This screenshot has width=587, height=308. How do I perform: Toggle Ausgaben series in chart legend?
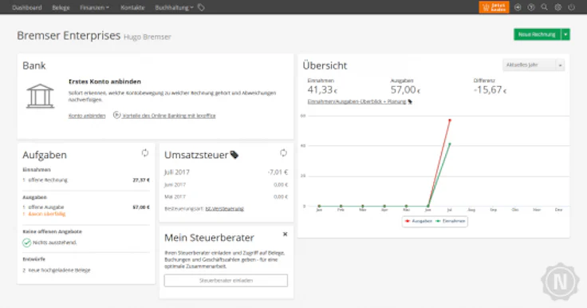click(x=419, y=221)
